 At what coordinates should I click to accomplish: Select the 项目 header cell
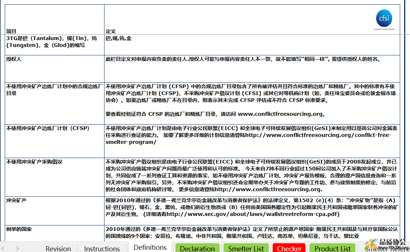pyautogui.click(x=54, y=19)
